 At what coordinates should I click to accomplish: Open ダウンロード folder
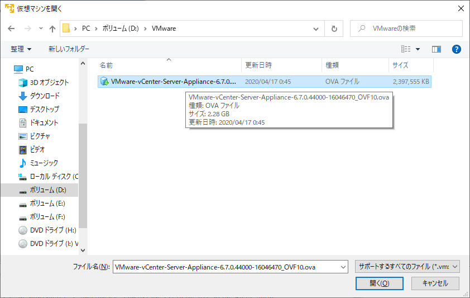pos(45,96)
